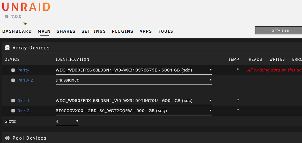This screenshot has height=143, width=302.
Task: Click the WRITES column header
Action: click(x=277, y=59)
